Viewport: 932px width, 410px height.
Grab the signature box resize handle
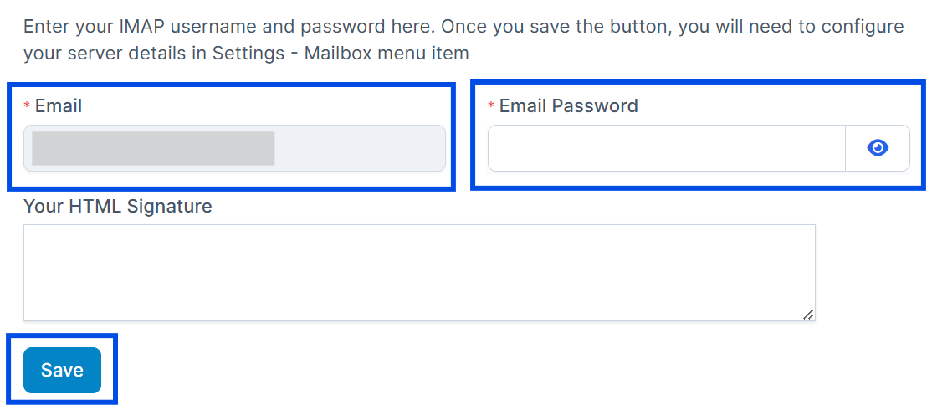click(808, 315)
